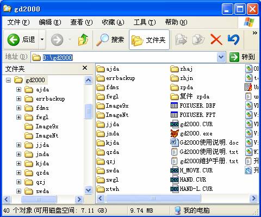The image size is (261, 217).
Task: Expand the fdms tree node
Action: click(x=18, y=108)
